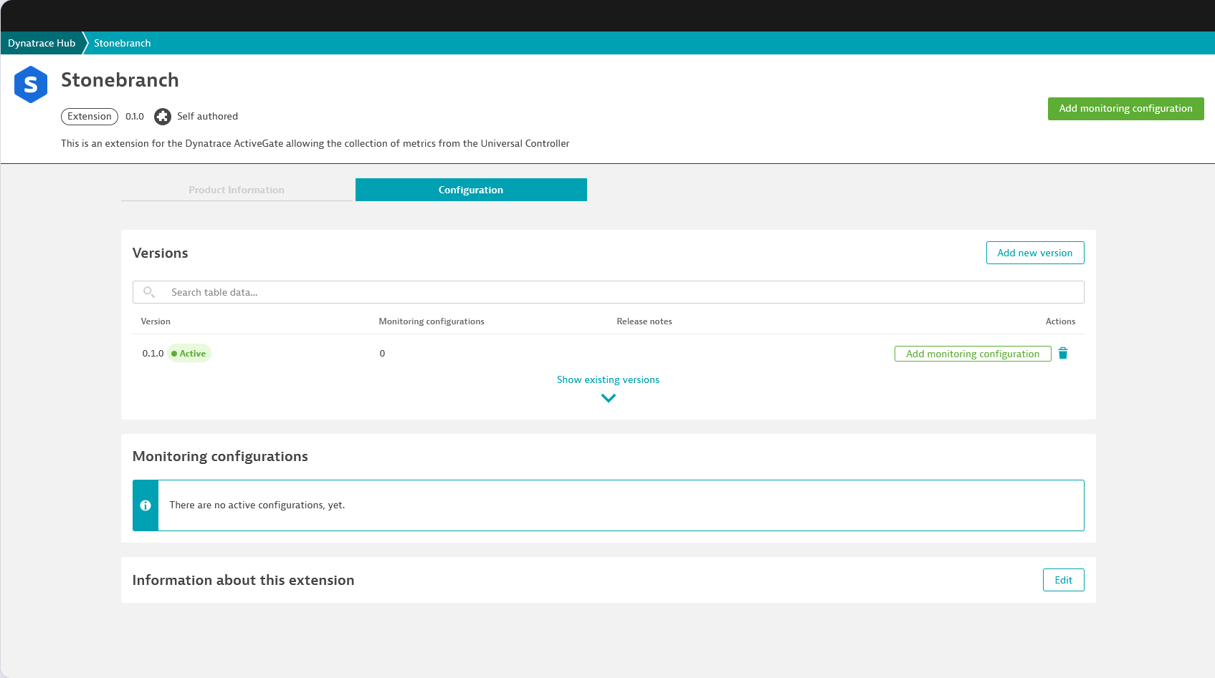Click the Stonebranch page title

[x=120, y=79]
